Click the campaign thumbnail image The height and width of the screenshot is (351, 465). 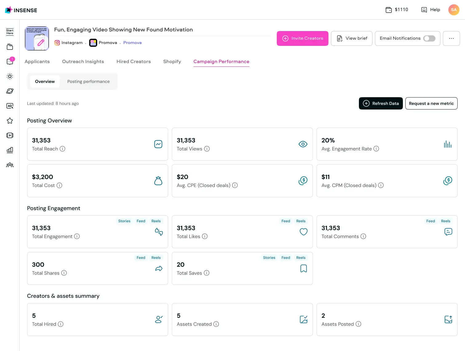point(37,38)
